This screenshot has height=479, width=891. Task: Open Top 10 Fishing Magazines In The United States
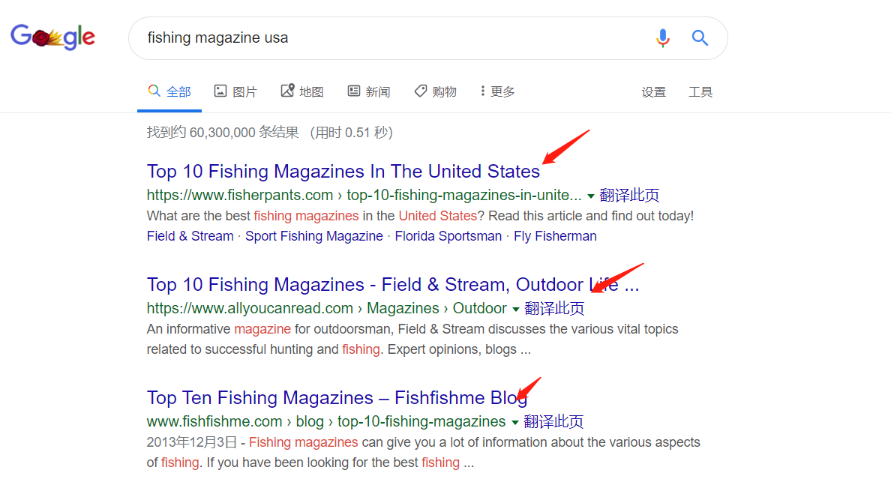343,171
